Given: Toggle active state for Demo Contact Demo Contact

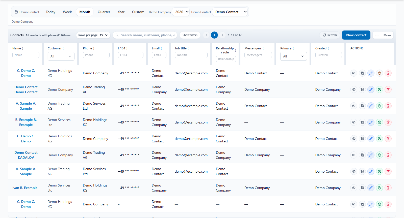Looking at the screenshot, I should coord(380,89).
